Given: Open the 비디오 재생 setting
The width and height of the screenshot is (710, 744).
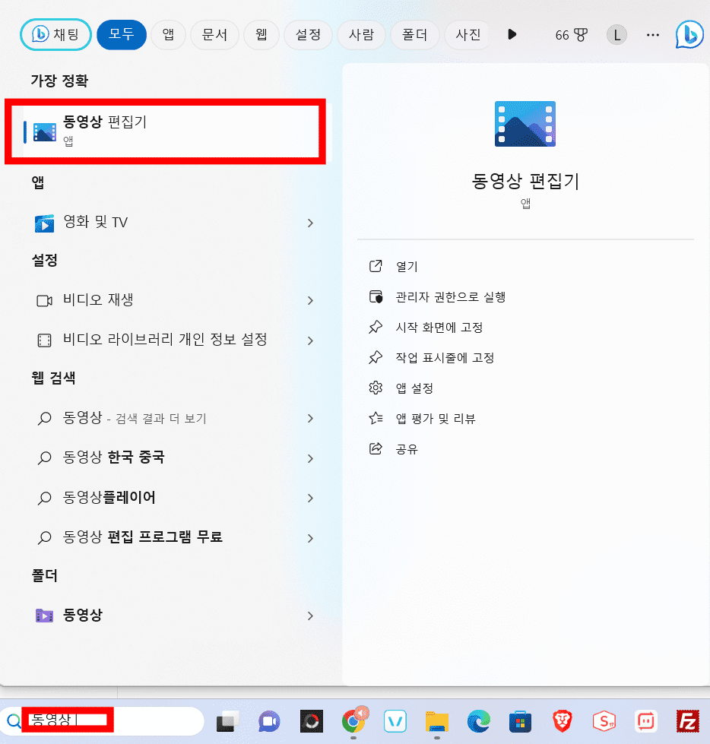Looking at the screenshot, I should click(x=165, y=300).
